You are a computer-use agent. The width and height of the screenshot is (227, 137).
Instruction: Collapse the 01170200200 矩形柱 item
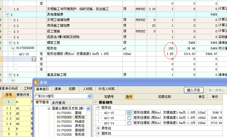click(x=13, y=48)
